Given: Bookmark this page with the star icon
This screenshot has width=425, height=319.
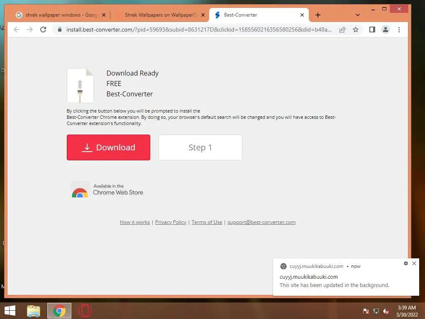Looking at the screenshot, I should [356, 29].
